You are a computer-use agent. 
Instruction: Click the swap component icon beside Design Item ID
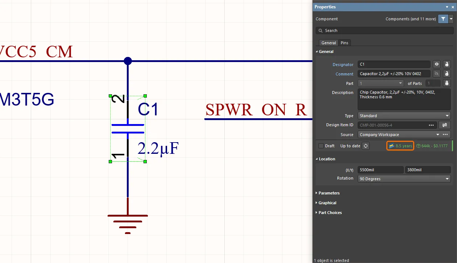(444, 125)
